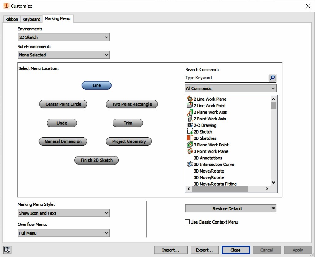315x257 pixels.
Task: Click the Apply button
Action: click(297, 250)
